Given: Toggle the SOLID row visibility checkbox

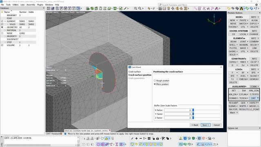Looking at the screenshot, I should click(2, 24).
